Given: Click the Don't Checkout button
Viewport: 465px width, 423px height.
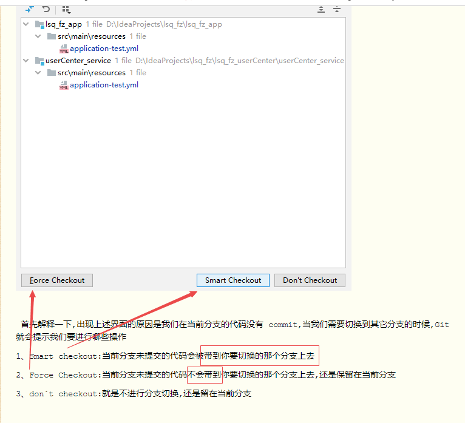Looking at the screenshot, I should (x=310, y=280).
